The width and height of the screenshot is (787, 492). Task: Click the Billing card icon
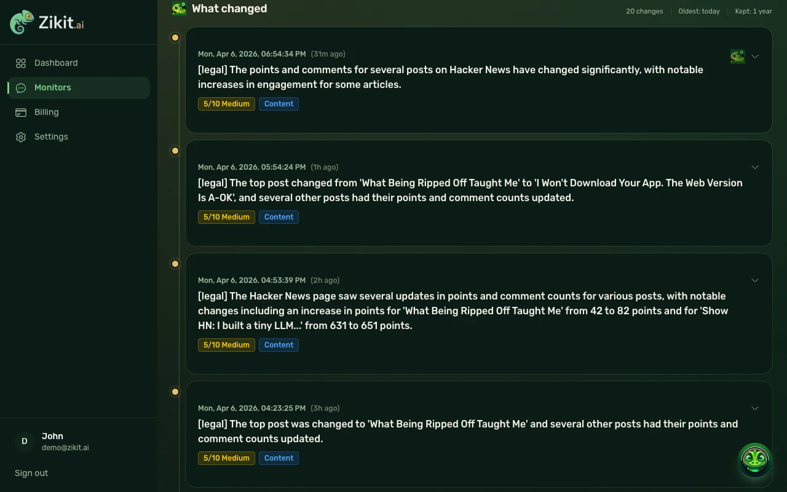point(21,113)
